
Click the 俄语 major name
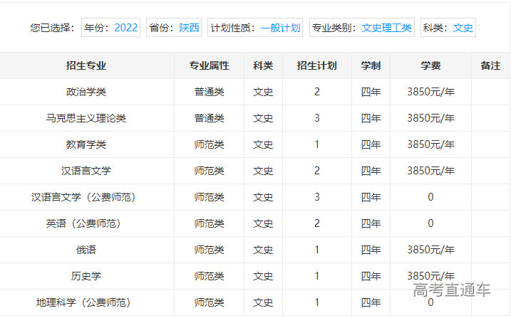pos(86,250)
